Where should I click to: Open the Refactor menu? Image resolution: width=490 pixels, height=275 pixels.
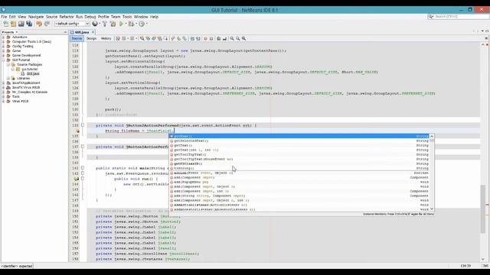pos(67,17)
